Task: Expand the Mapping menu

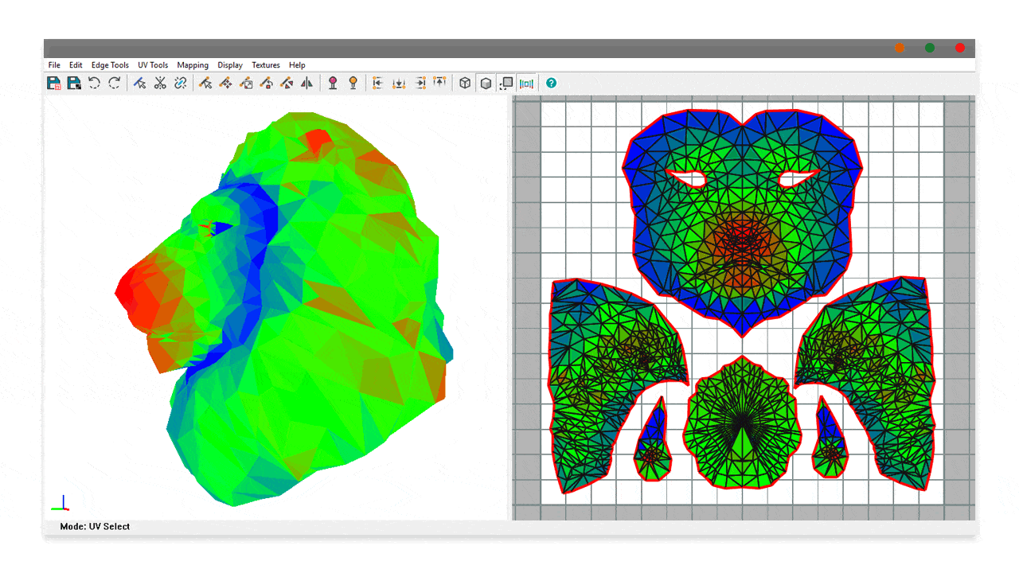Action: 193,65
